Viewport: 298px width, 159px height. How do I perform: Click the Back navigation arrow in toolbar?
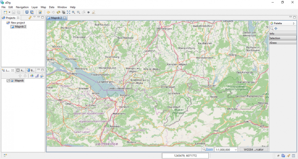pyautogui.click(x=48, y=12)
